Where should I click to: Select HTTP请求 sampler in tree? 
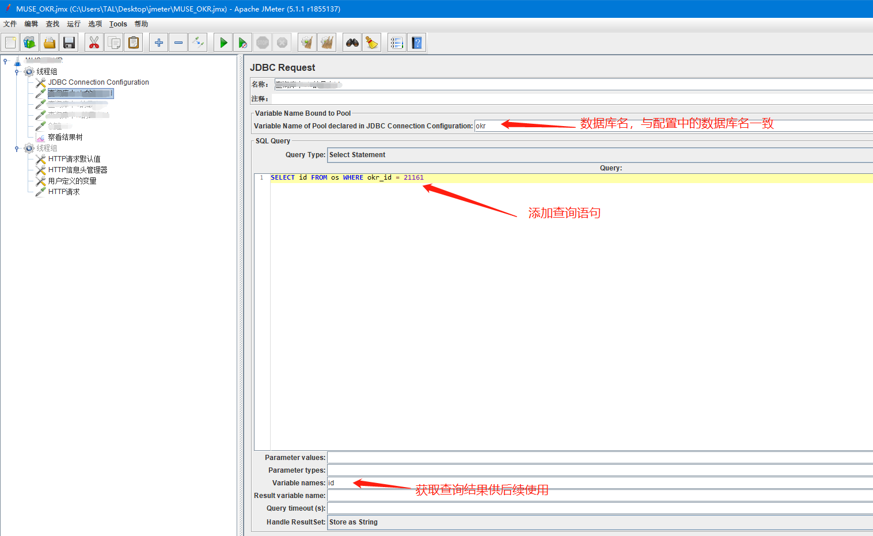[64, 192]
